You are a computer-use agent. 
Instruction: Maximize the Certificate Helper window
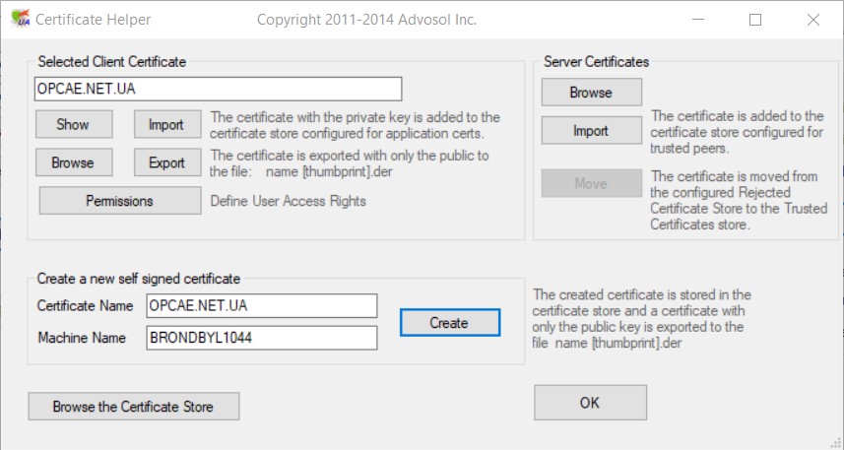click(755, 19)
